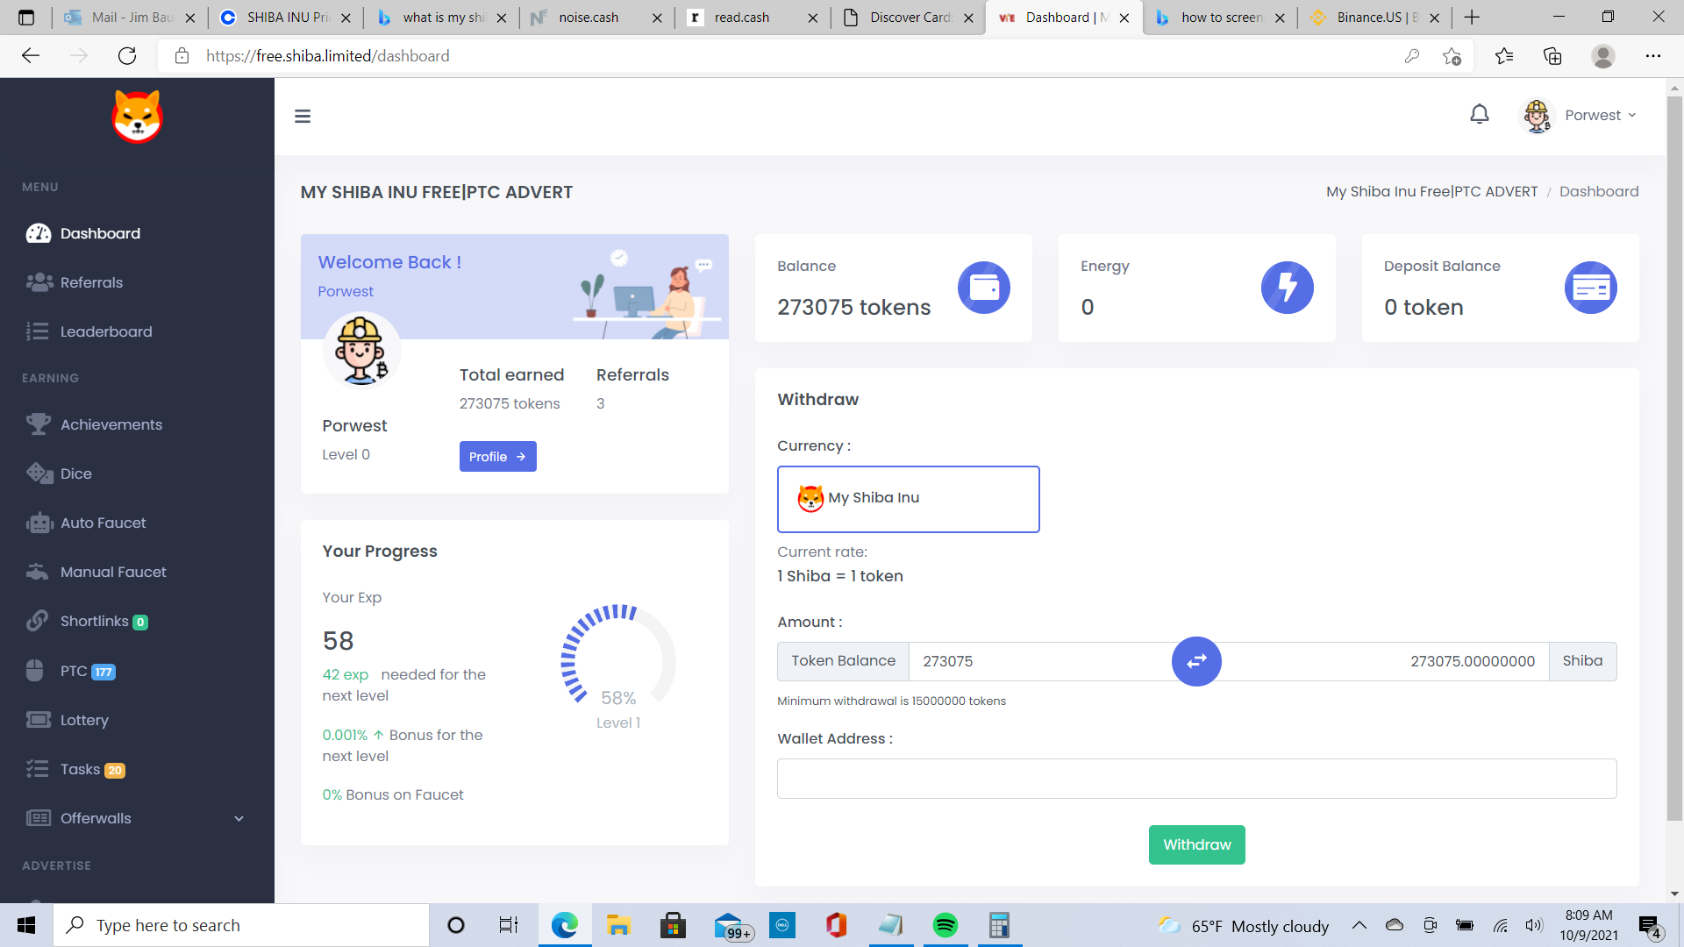Open browser profile icon

[x=1603, y=56]
